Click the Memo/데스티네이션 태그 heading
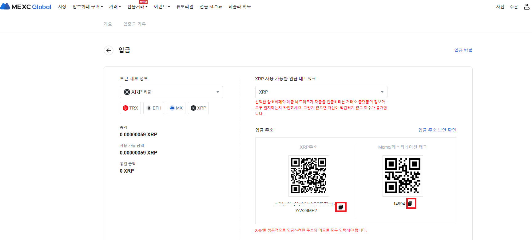This screenshot has width=532, height=240. point(403,147)
